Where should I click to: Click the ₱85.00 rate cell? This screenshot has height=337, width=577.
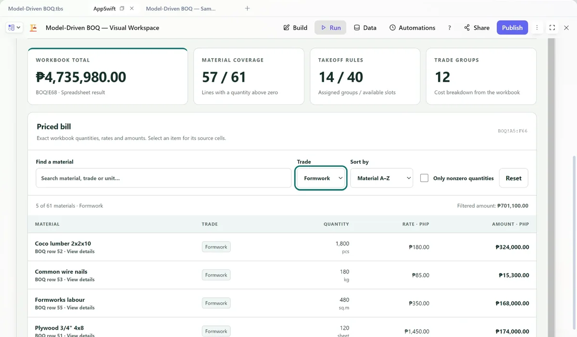[x=420, y=275]
